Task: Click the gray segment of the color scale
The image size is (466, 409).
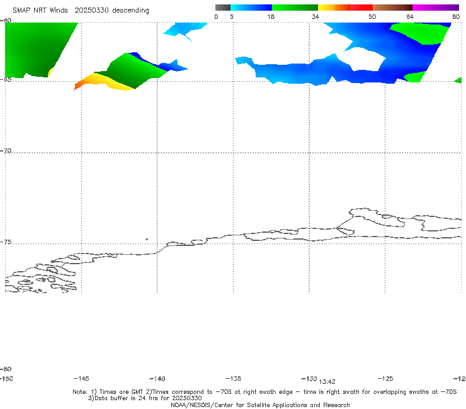Action: pos(223,8)
